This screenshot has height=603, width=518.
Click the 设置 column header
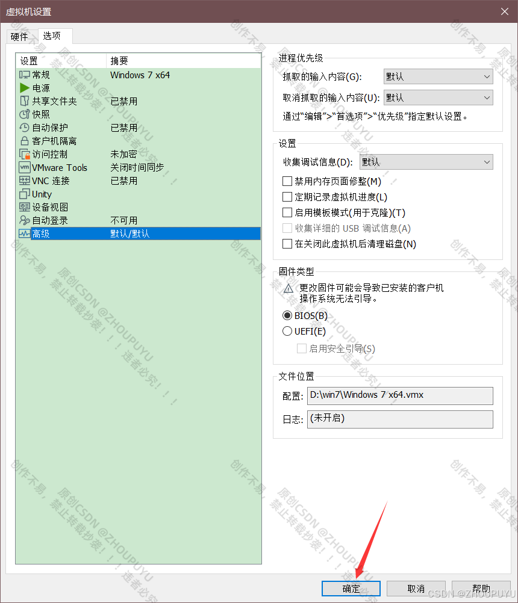(x=61, y=61)
